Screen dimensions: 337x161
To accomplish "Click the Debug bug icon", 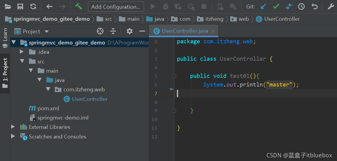I will pos(165,7).
